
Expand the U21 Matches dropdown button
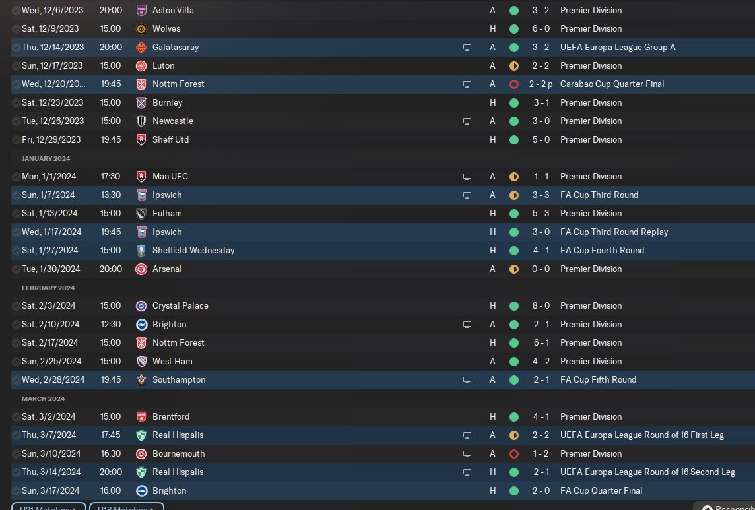click(x=48, y=507)
